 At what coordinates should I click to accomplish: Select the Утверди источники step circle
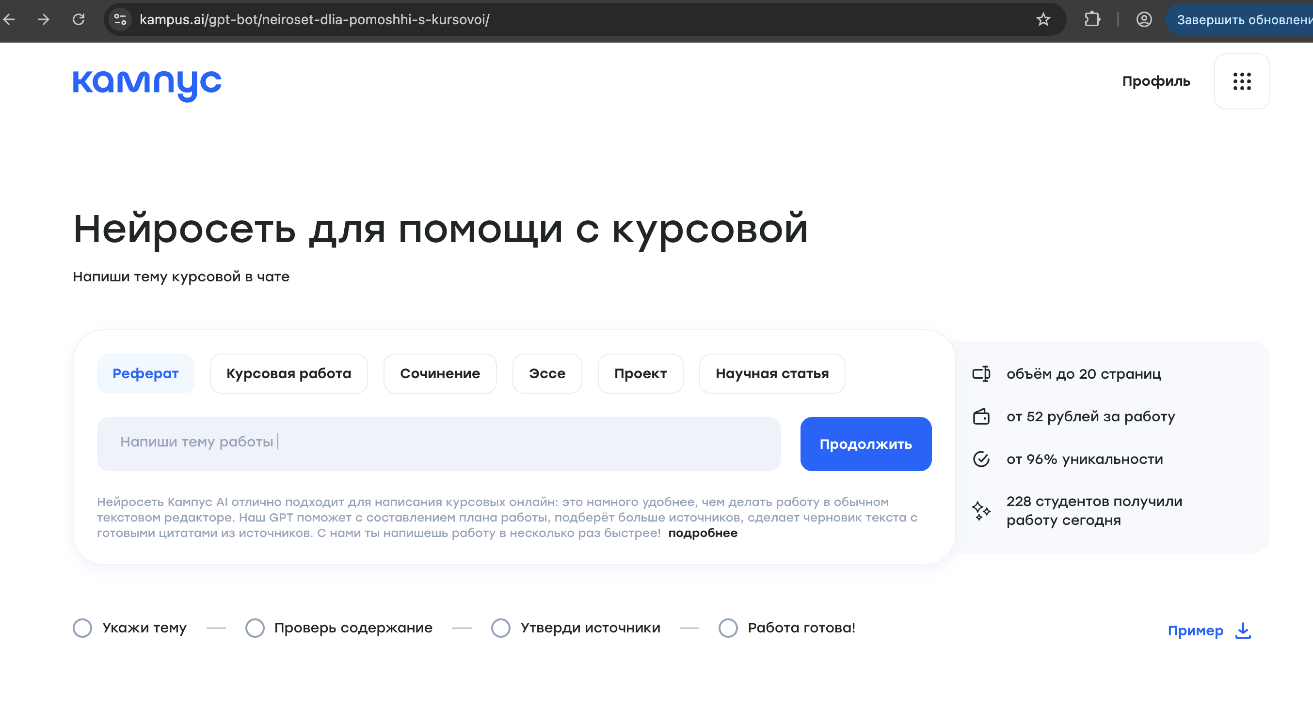coord(500,628)
